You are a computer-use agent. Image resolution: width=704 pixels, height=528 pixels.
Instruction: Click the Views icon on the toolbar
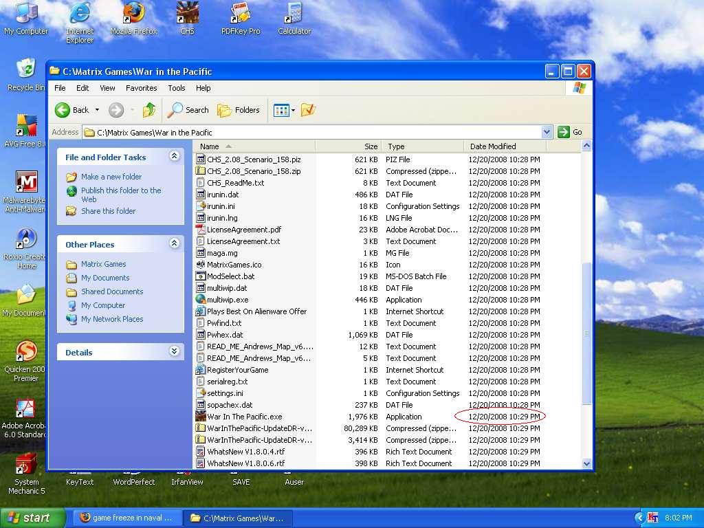[x=282, y=110]
